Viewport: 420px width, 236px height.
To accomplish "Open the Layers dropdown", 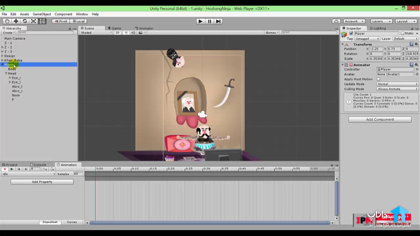I will (381, 21).
